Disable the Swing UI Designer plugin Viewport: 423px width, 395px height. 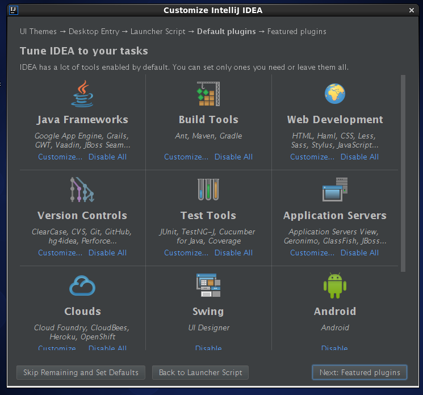pos(208,347)
